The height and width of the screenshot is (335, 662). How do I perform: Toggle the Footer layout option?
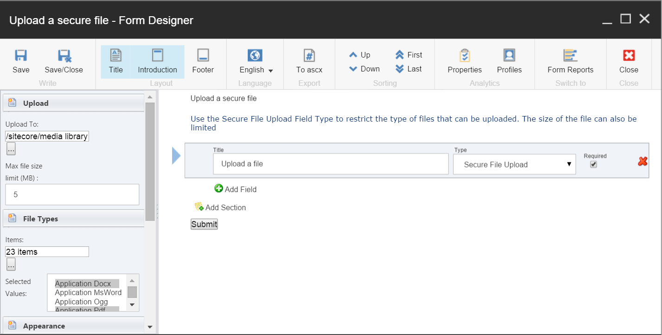pyautogui.click(x=203, y=61)
